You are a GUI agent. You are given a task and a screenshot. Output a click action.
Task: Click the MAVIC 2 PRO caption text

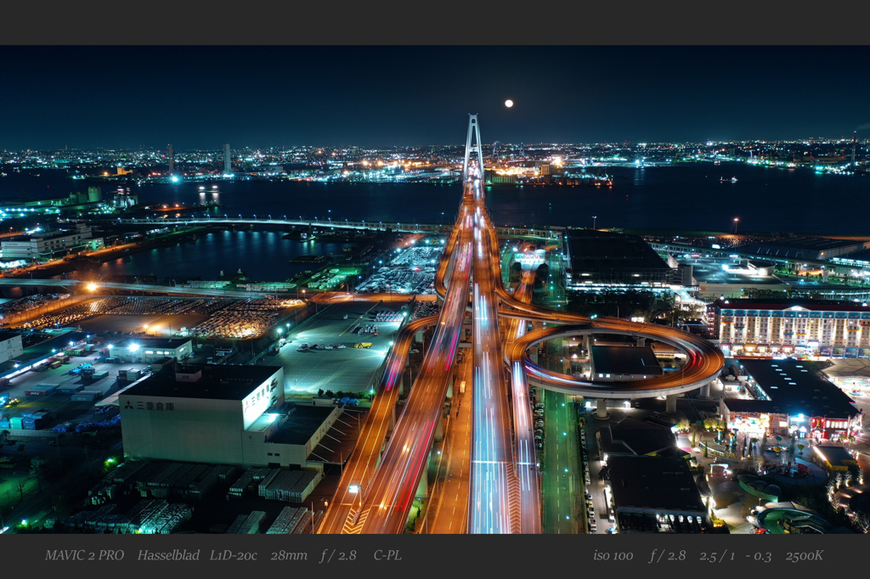[x=84, y=555]
